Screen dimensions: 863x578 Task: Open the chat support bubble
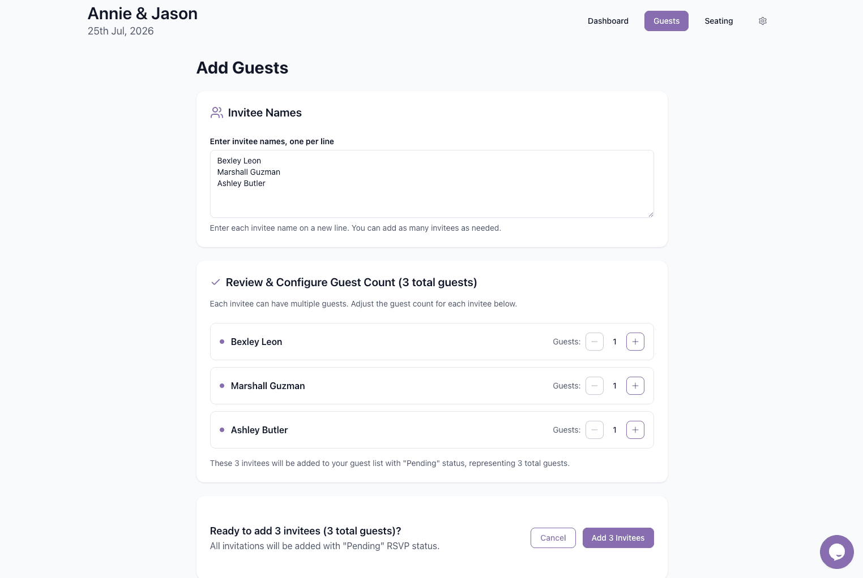837,552
